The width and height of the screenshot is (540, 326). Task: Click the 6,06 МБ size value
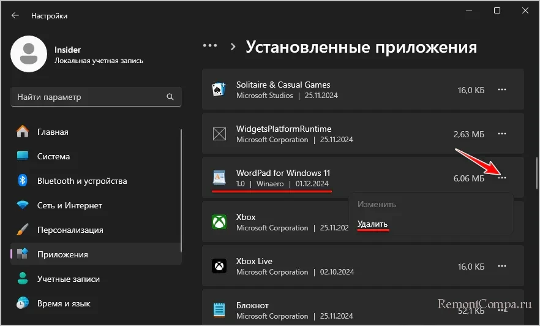click(469, 178)
